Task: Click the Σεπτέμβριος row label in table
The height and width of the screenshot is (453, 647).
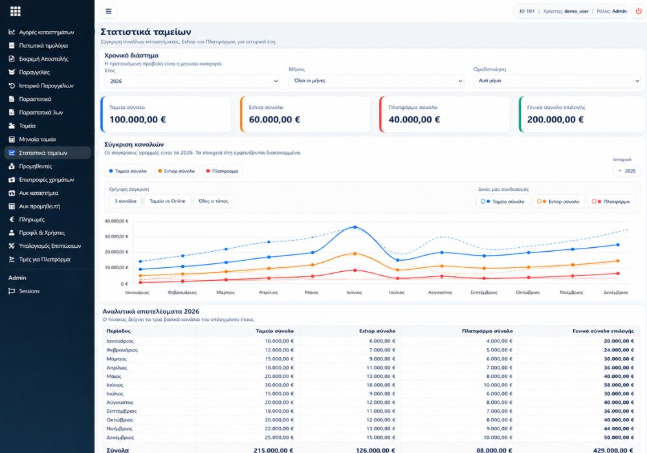Action: click(x=122, y=412)
